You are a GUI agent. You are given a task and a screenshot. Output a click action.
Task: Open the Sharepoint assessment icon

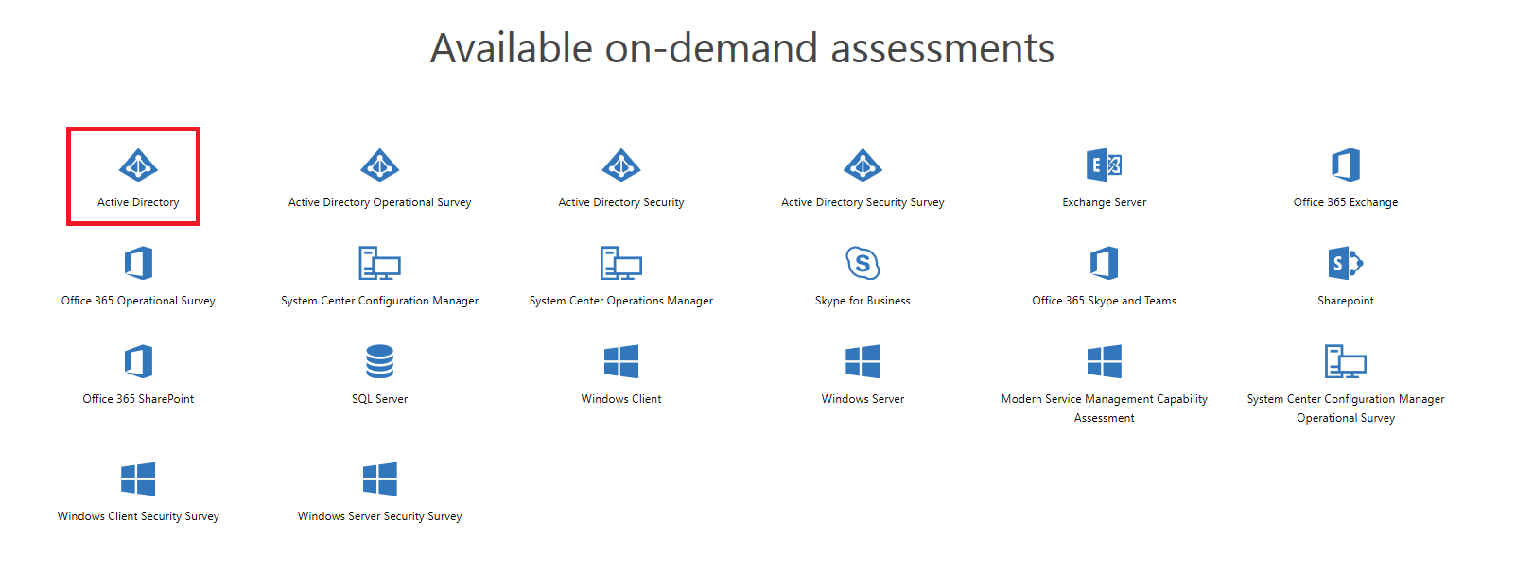(1346, 263)
